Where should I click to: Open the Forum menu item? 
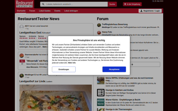[x=32, y=11]
